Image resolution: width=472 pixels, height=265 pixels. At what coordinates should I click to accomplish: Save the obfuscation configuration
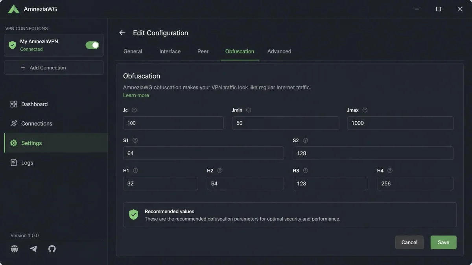click(443, 242)
